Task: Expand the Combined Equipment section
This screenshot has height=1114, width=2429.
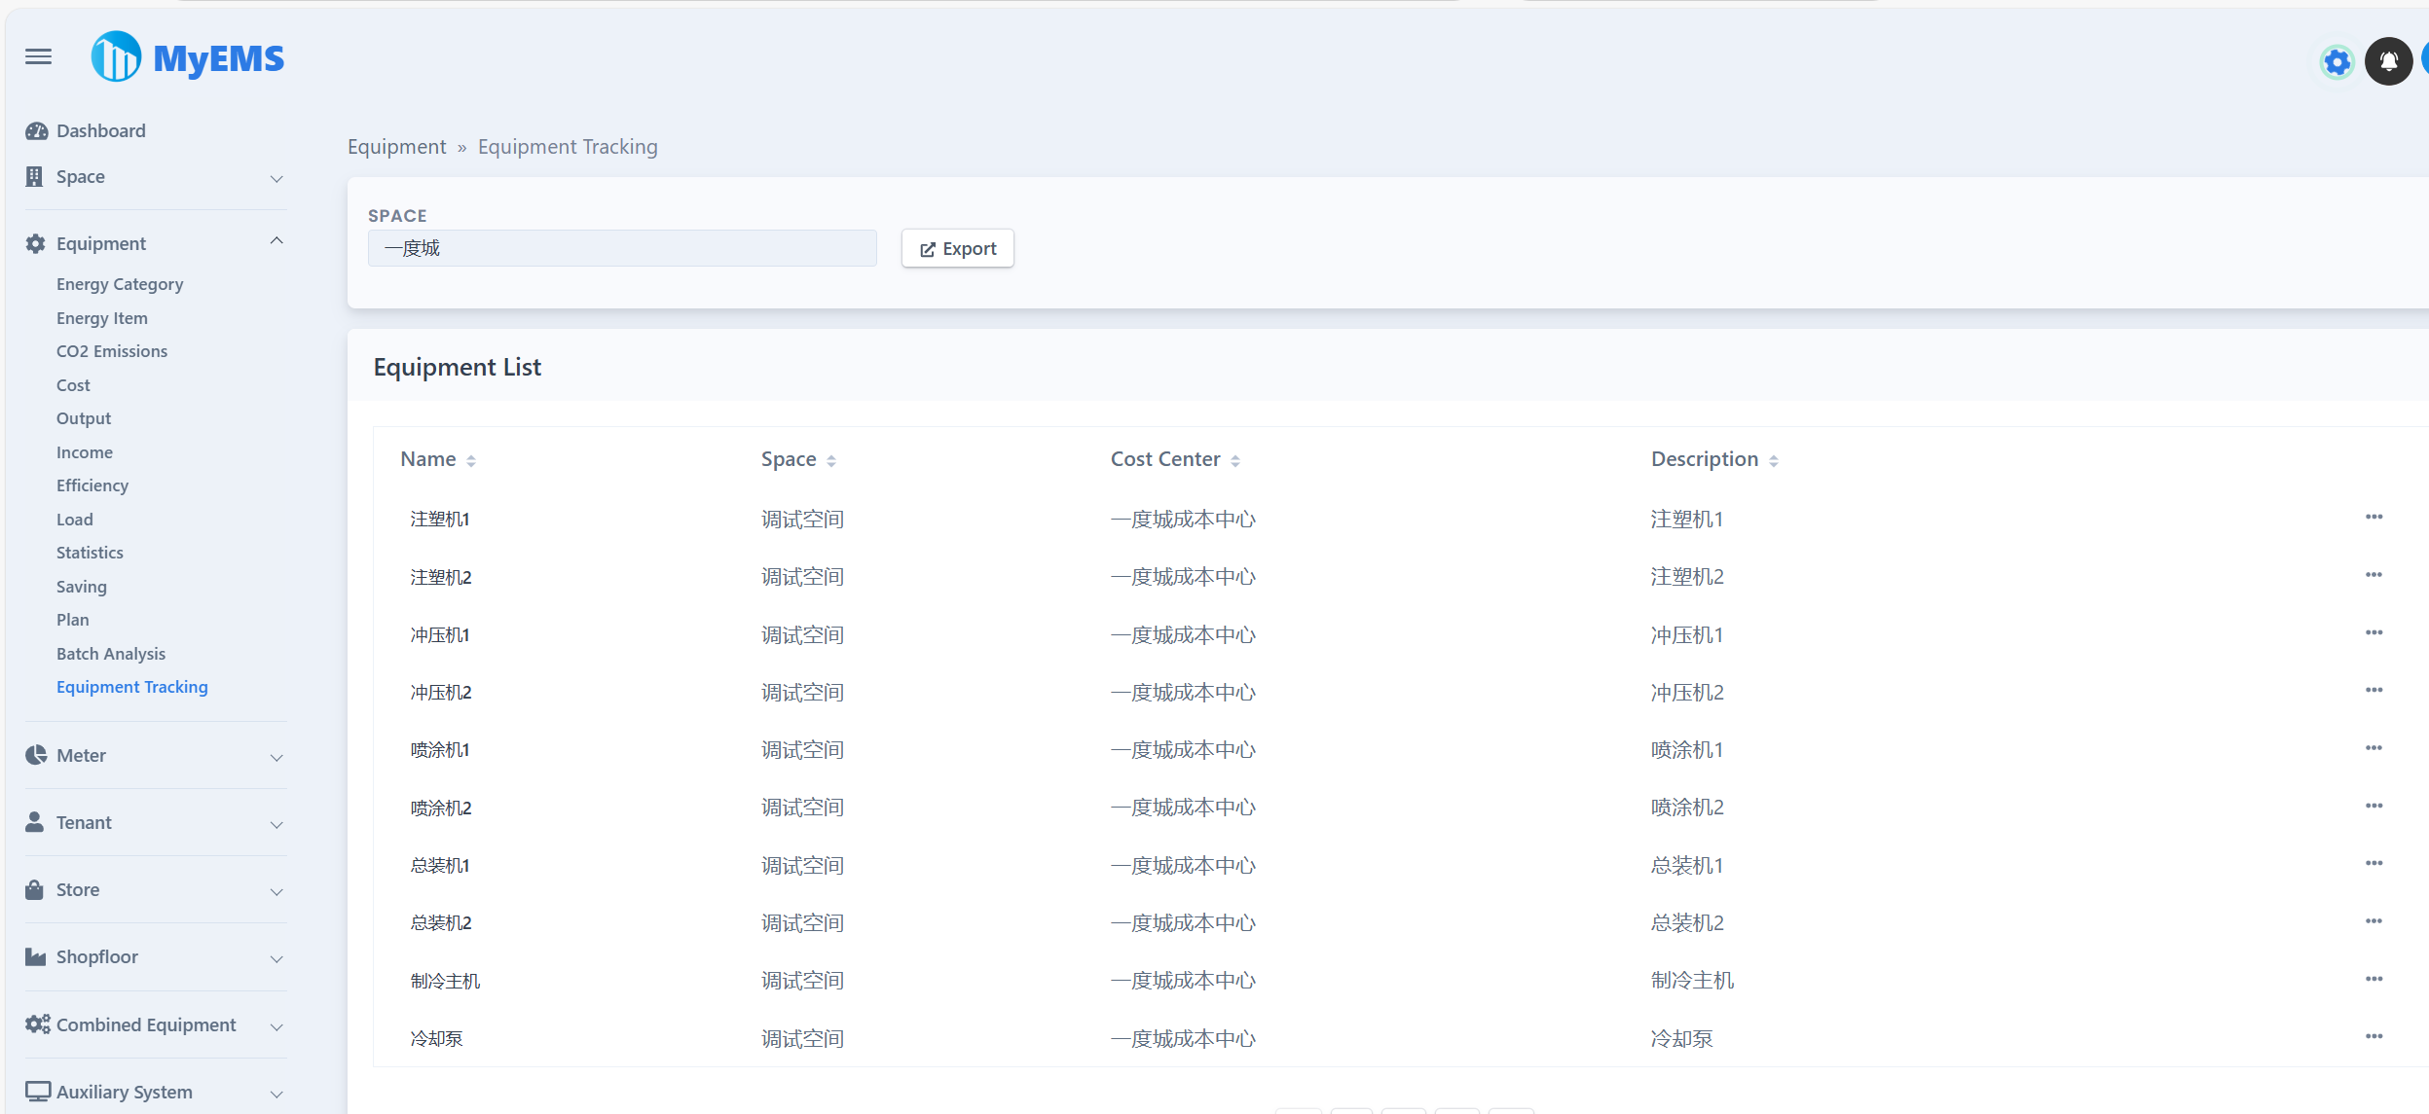Action: [x=276, y=1025]
